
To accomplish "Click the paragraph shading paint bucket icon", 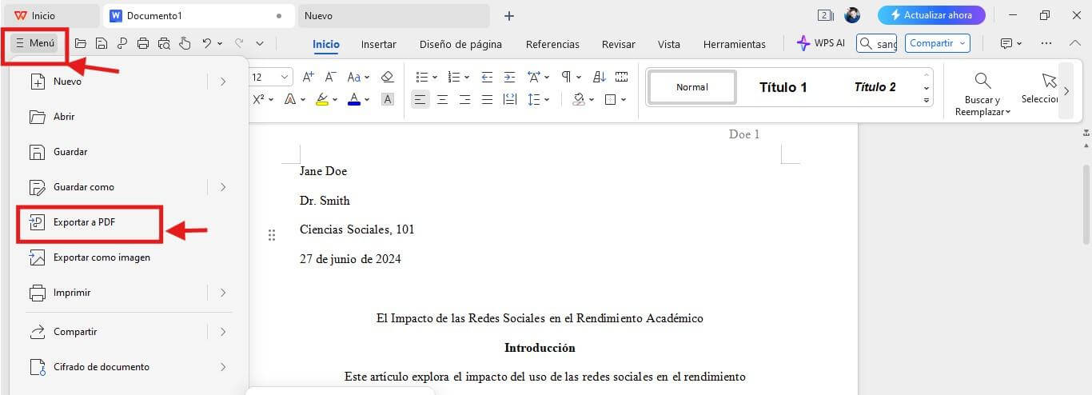I will click(579, 100).
